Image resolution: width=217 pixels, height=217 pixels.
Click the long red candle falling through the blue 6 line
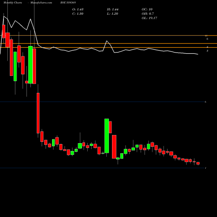point(38,113)
